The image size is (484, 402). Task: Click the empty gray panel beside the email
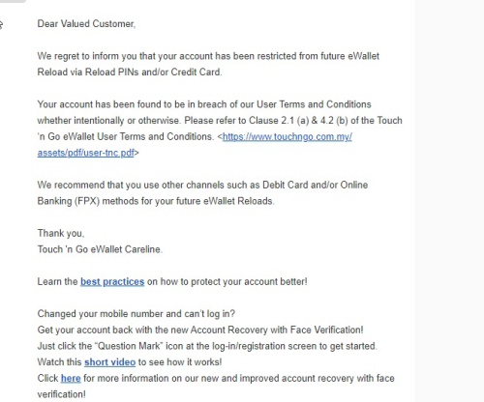coord(449,201)
